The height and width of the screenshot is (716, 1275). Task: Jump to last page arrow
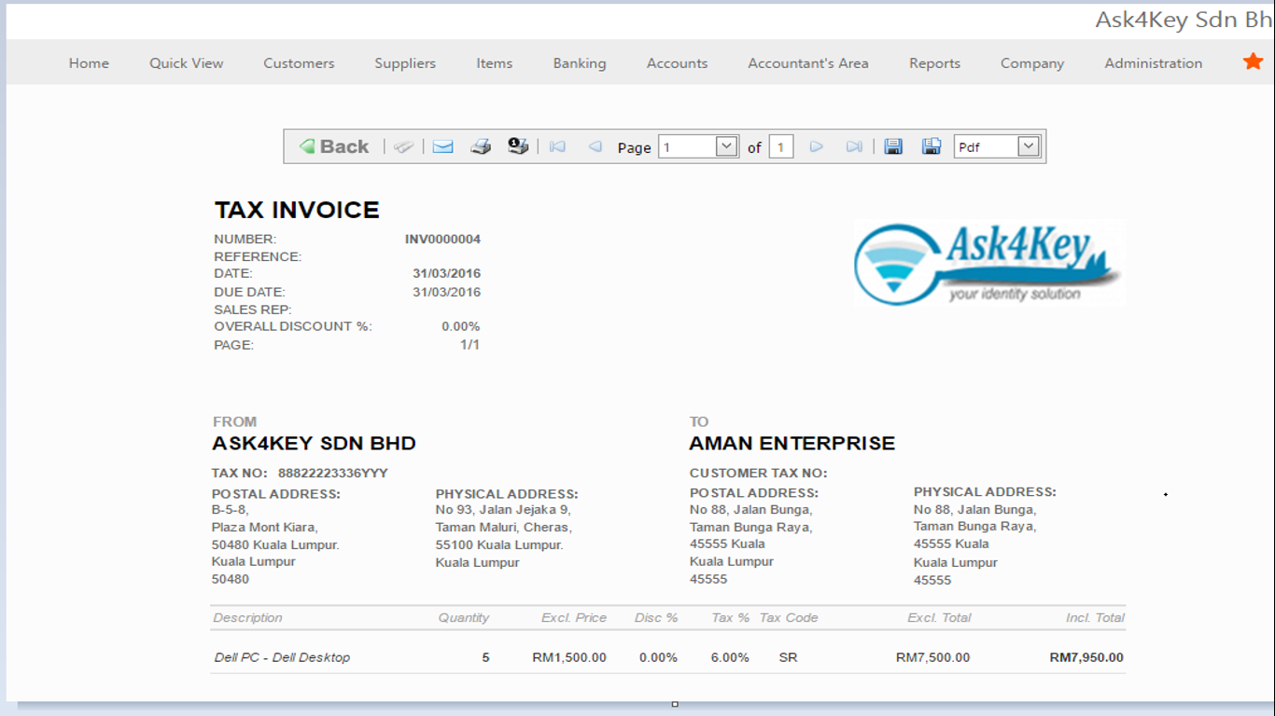pyautogui.click(x=853, y=146)
